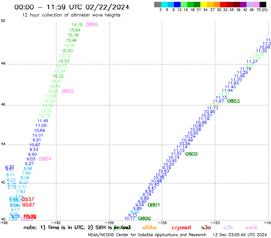Click the 15.78 wave height value
Viewport: 271px width, 238px height.
[x=73, y=35]
